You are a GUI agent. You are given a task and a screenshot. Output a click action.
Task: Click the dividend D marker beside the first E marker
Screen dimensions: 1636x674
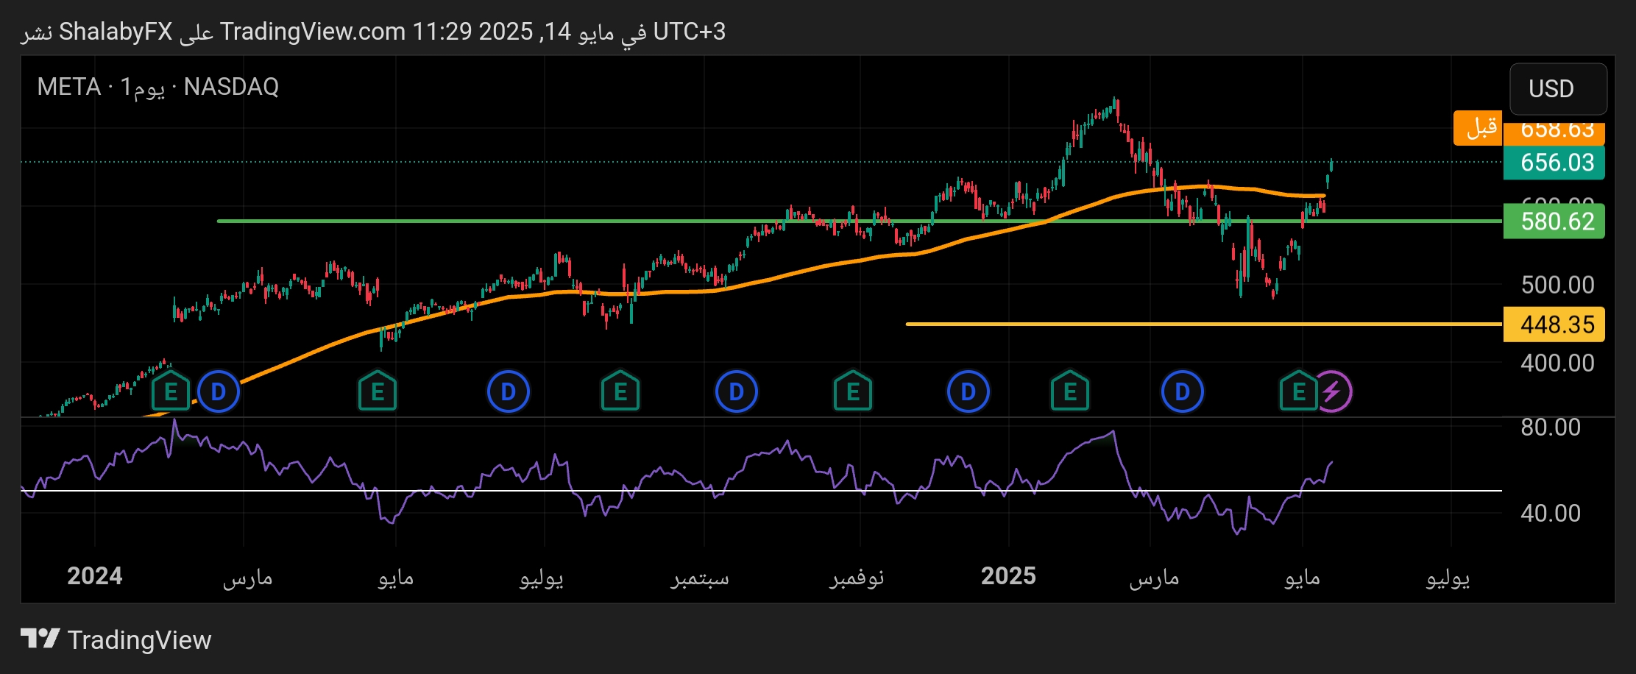219,391
